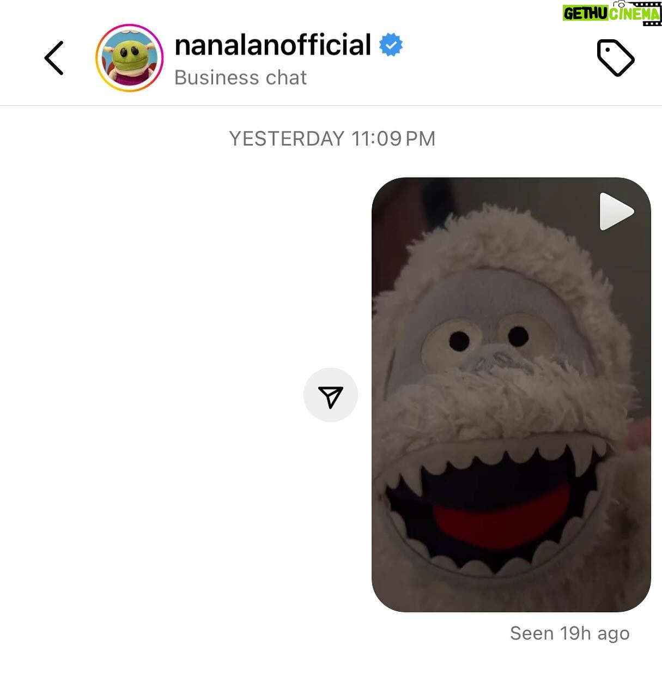Screen dimensions: 662x676
Task: Tap the paper-plane share button beside video
Action: coord(331,395)
